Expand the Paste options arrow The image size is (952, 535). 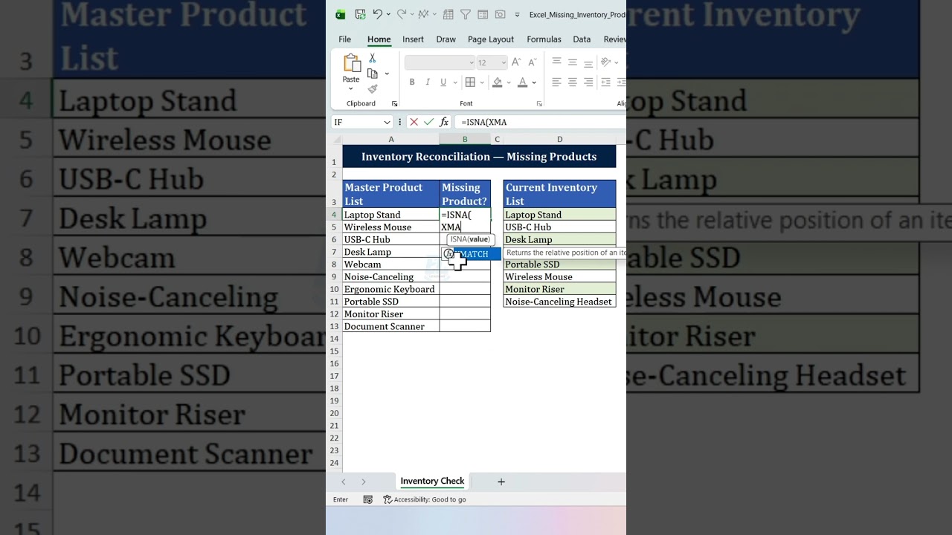(351, 88)
